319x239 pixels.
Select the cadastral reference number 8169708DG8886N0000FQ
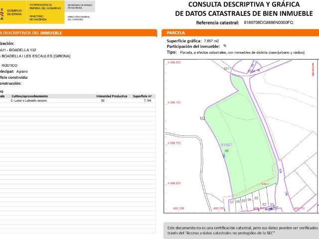269,23
